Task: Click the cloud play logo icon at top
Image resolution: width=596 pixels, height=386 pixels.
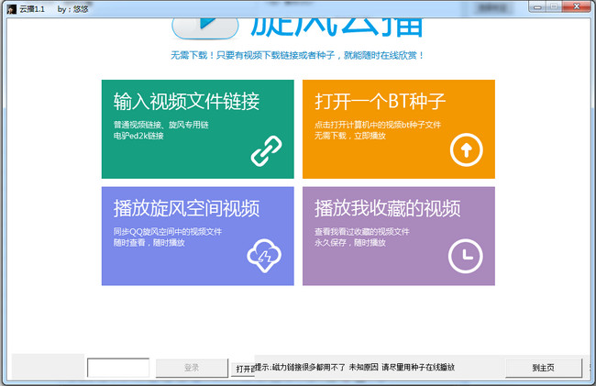Action: (205, 28)
